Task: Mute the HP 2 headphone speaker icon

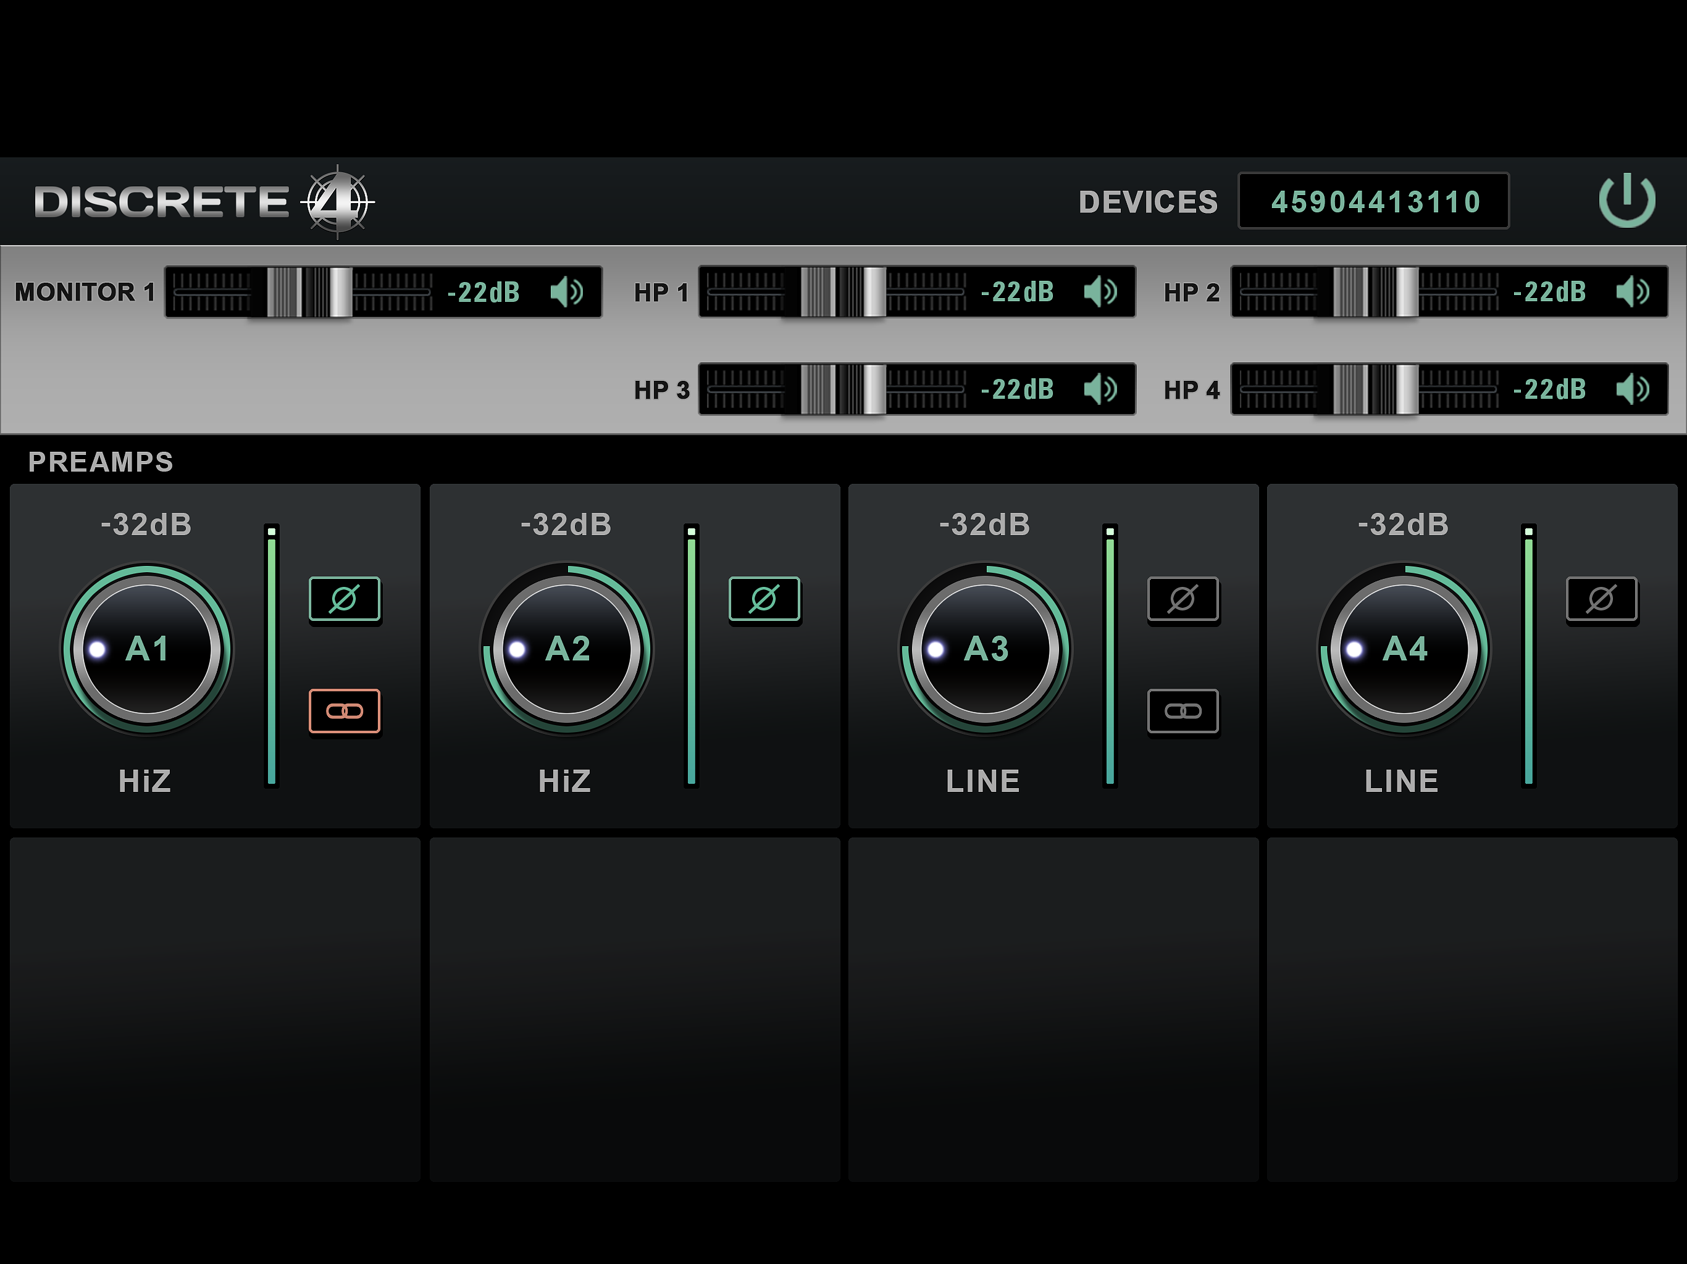Action: [1633, 292]
